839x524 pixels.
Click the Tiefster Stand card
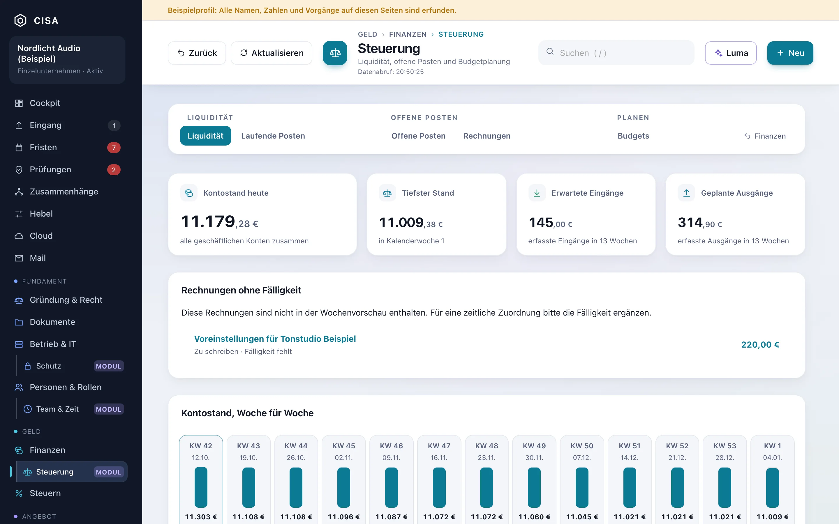click(x=436, y=215)
